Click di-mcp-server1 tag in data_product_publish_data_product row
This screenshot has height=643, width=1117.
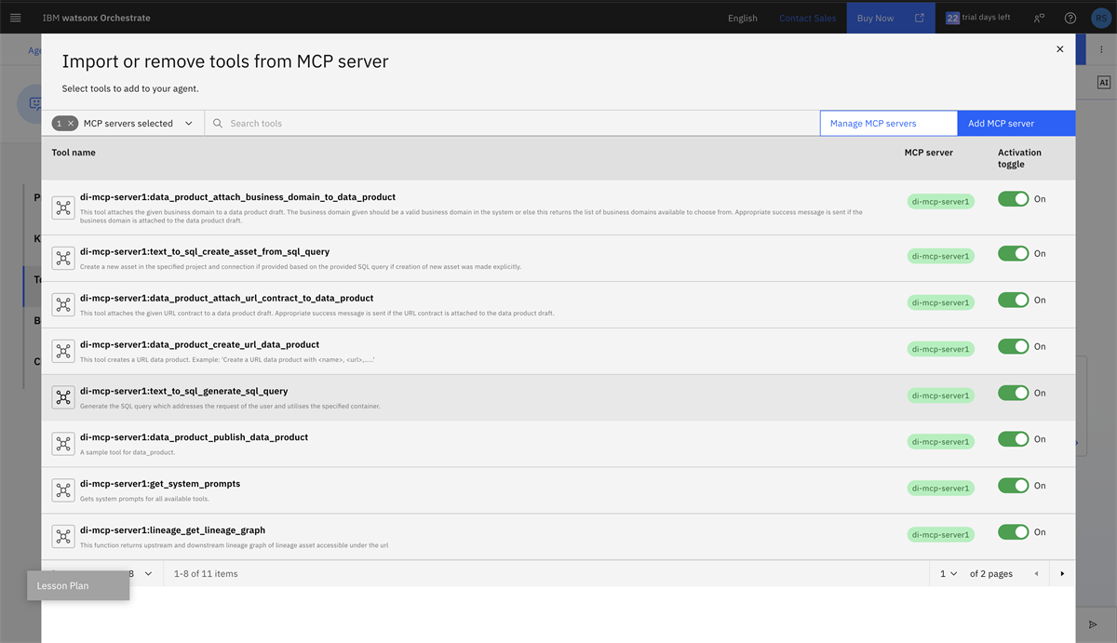point(940,442)
